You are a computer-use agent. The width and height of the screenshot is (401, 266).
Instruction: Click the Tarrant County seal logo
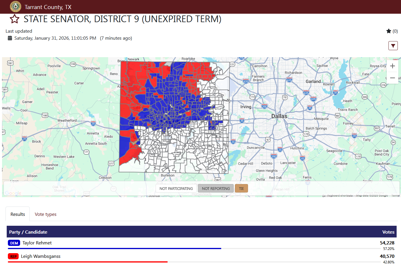(x=15, y=7)
